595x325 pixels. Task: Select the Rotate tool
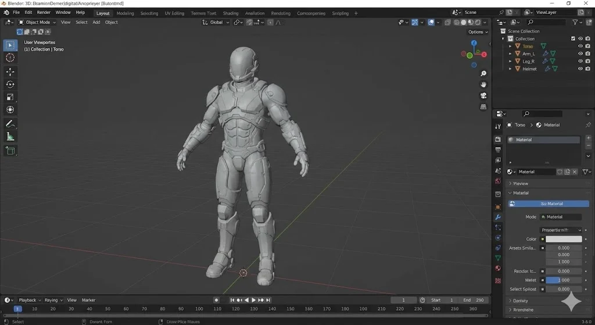(x=10, y=84)
